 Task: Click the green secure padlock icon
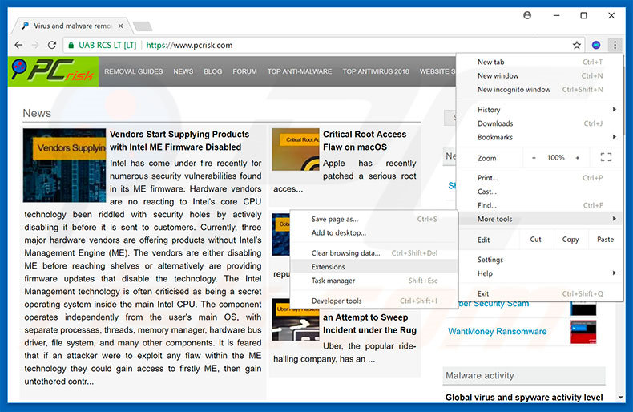point(71,45)
